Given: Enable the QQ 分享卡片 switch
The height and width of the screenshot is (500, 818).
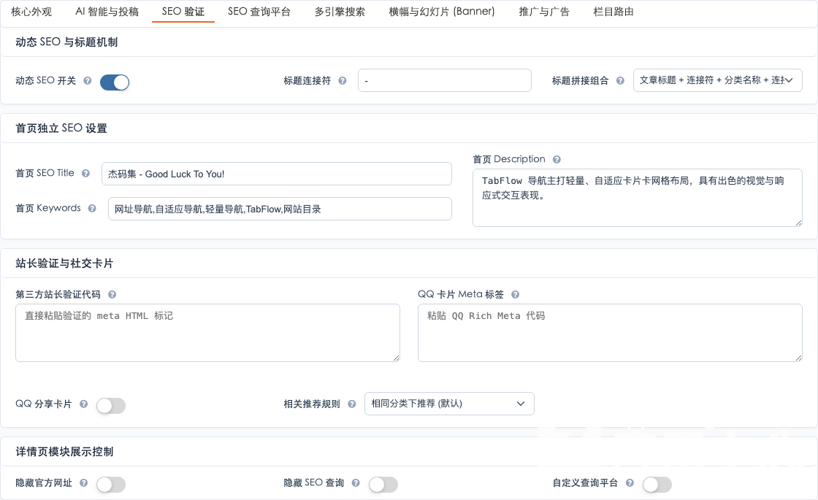Looking at the screenshot, I should click(110, 406).
